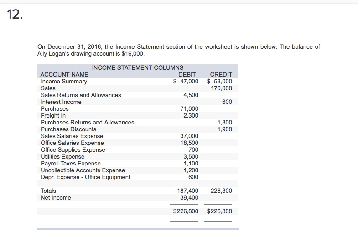The width and height of the screenshot is (358, 237).
Task: Select the Purchases Discounts label
Action: (68, 129)
